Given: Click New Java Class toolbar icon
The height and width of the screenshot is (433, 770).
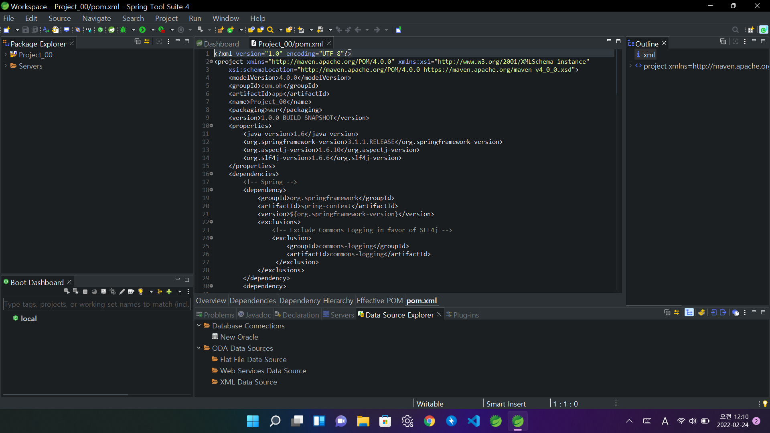Looking at the screenshot, I should (x=231, y=30).
